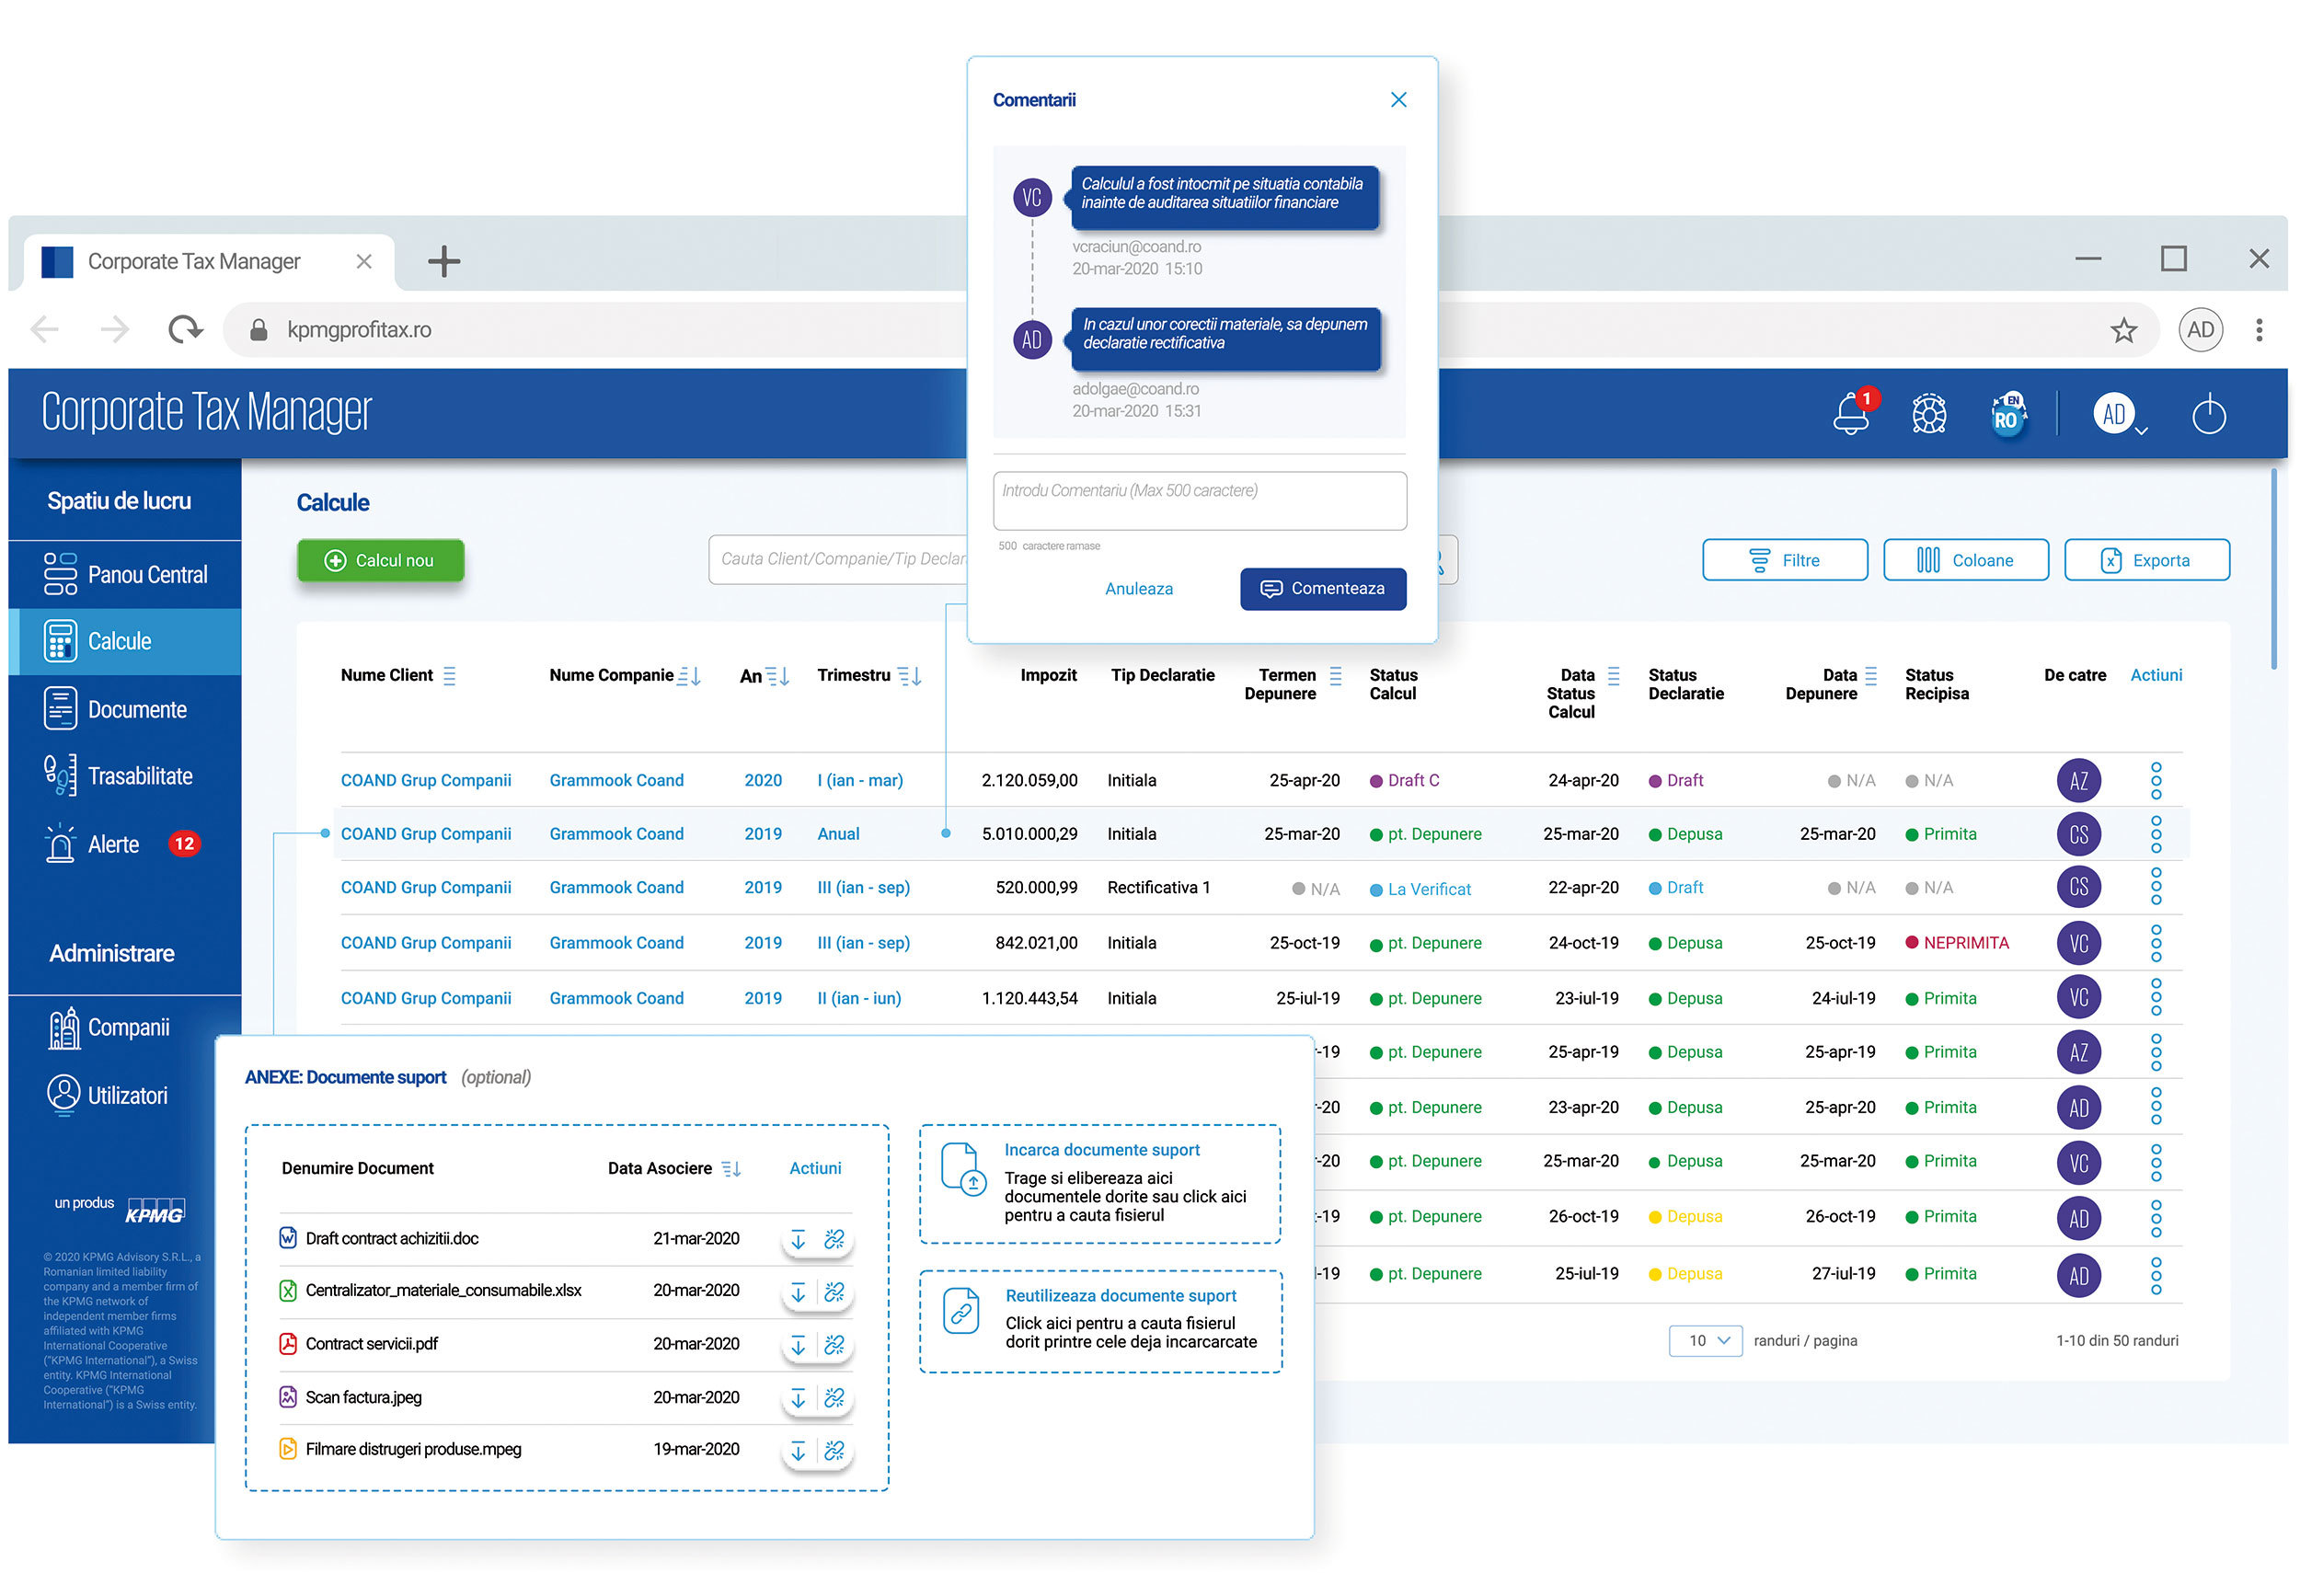
Task: Open Data Status Calcul column filter icon
Action: tap(1613, 677)
